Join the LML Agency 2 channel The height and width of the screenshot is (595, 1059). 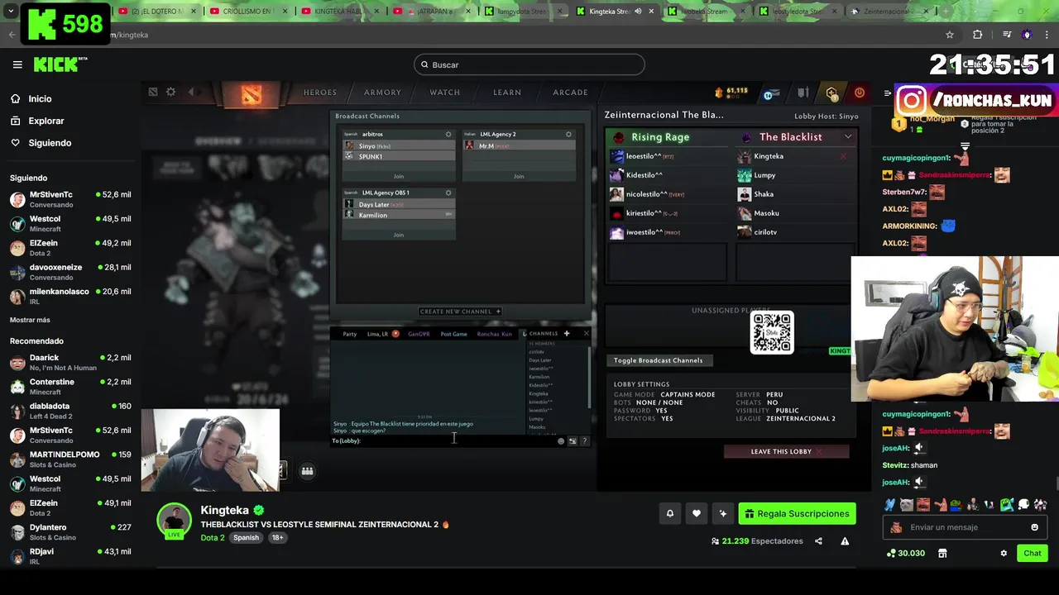pyautogui.click(x=519, y=176)
